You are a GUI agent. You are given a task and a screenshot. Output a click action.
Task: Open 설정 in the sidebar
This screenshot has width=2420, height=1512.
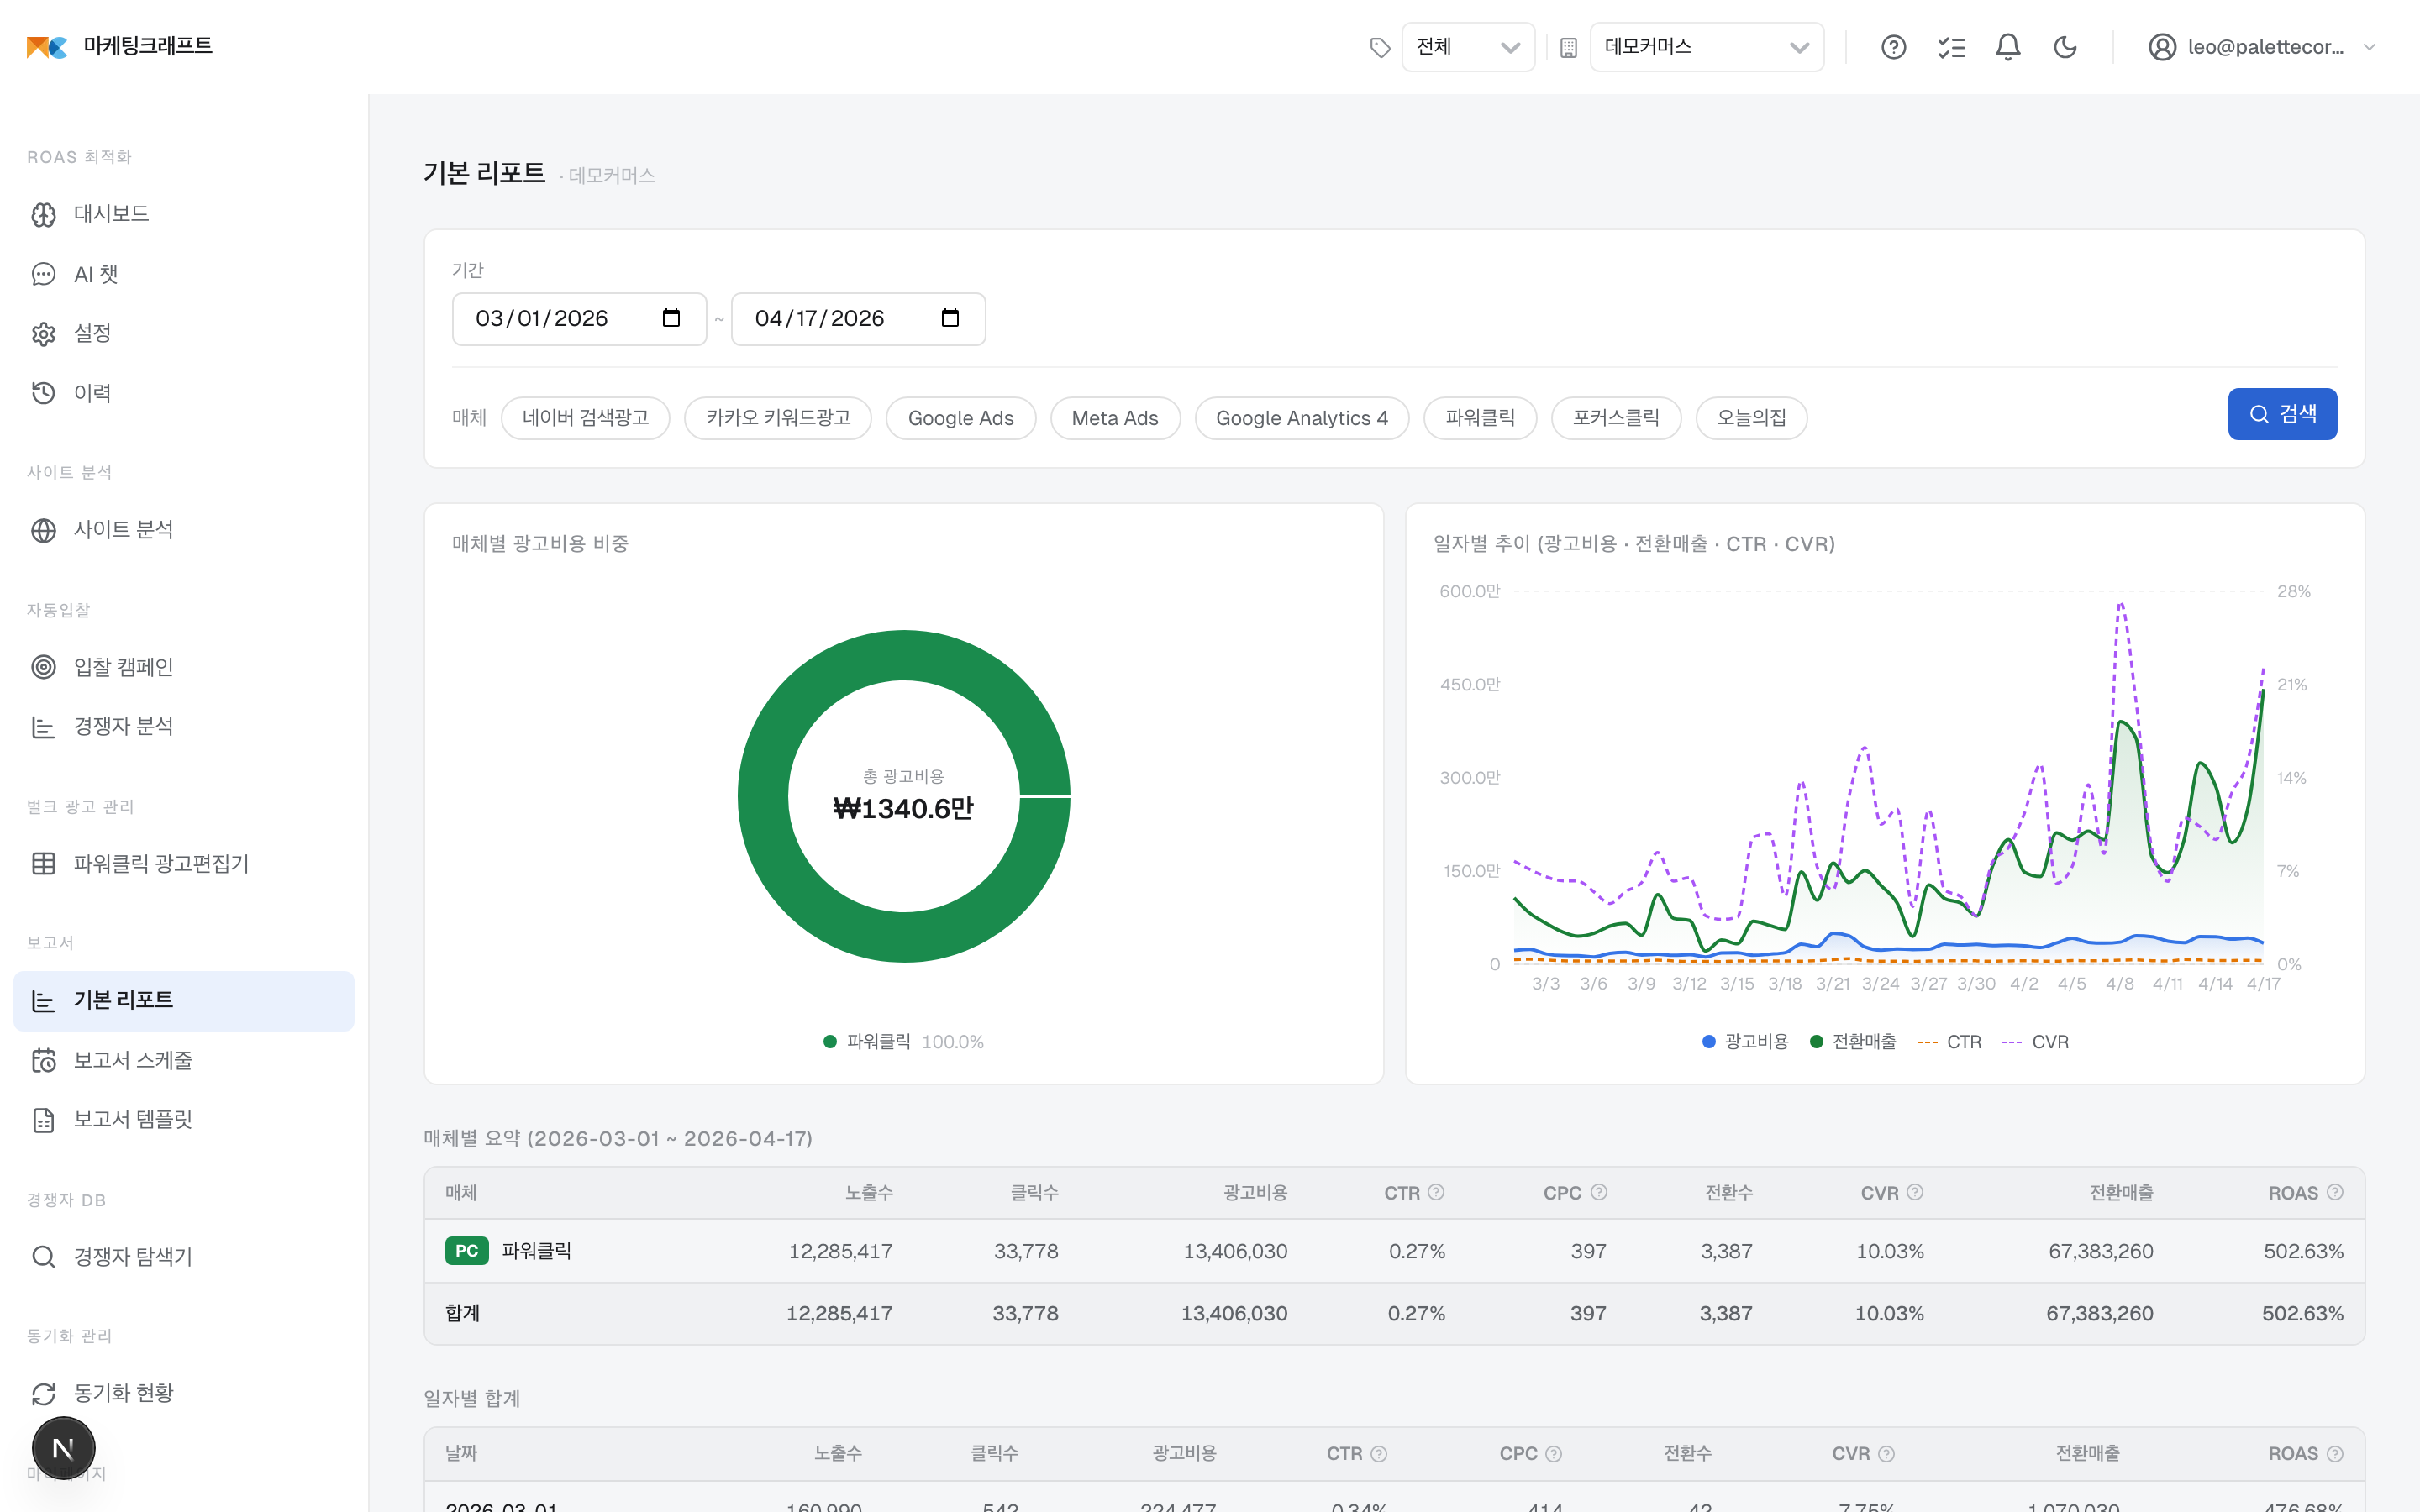pyautogui.click(x=184, y=333)
